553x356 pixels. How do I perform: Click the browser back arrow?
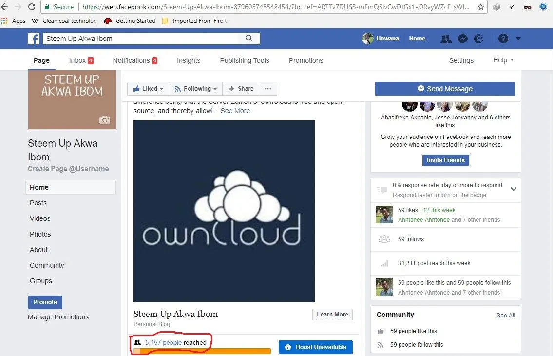pyautogui.click(x=4, y=7)
